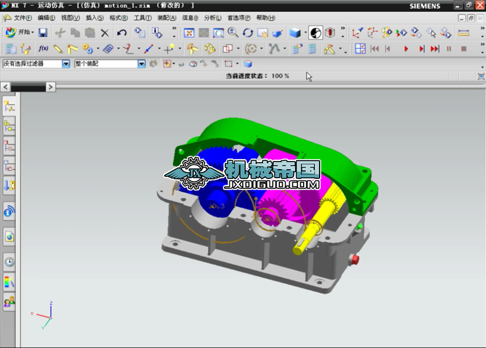Open the selection filter dropdown
The image size is (486, 348).
(x=66, y=64)
